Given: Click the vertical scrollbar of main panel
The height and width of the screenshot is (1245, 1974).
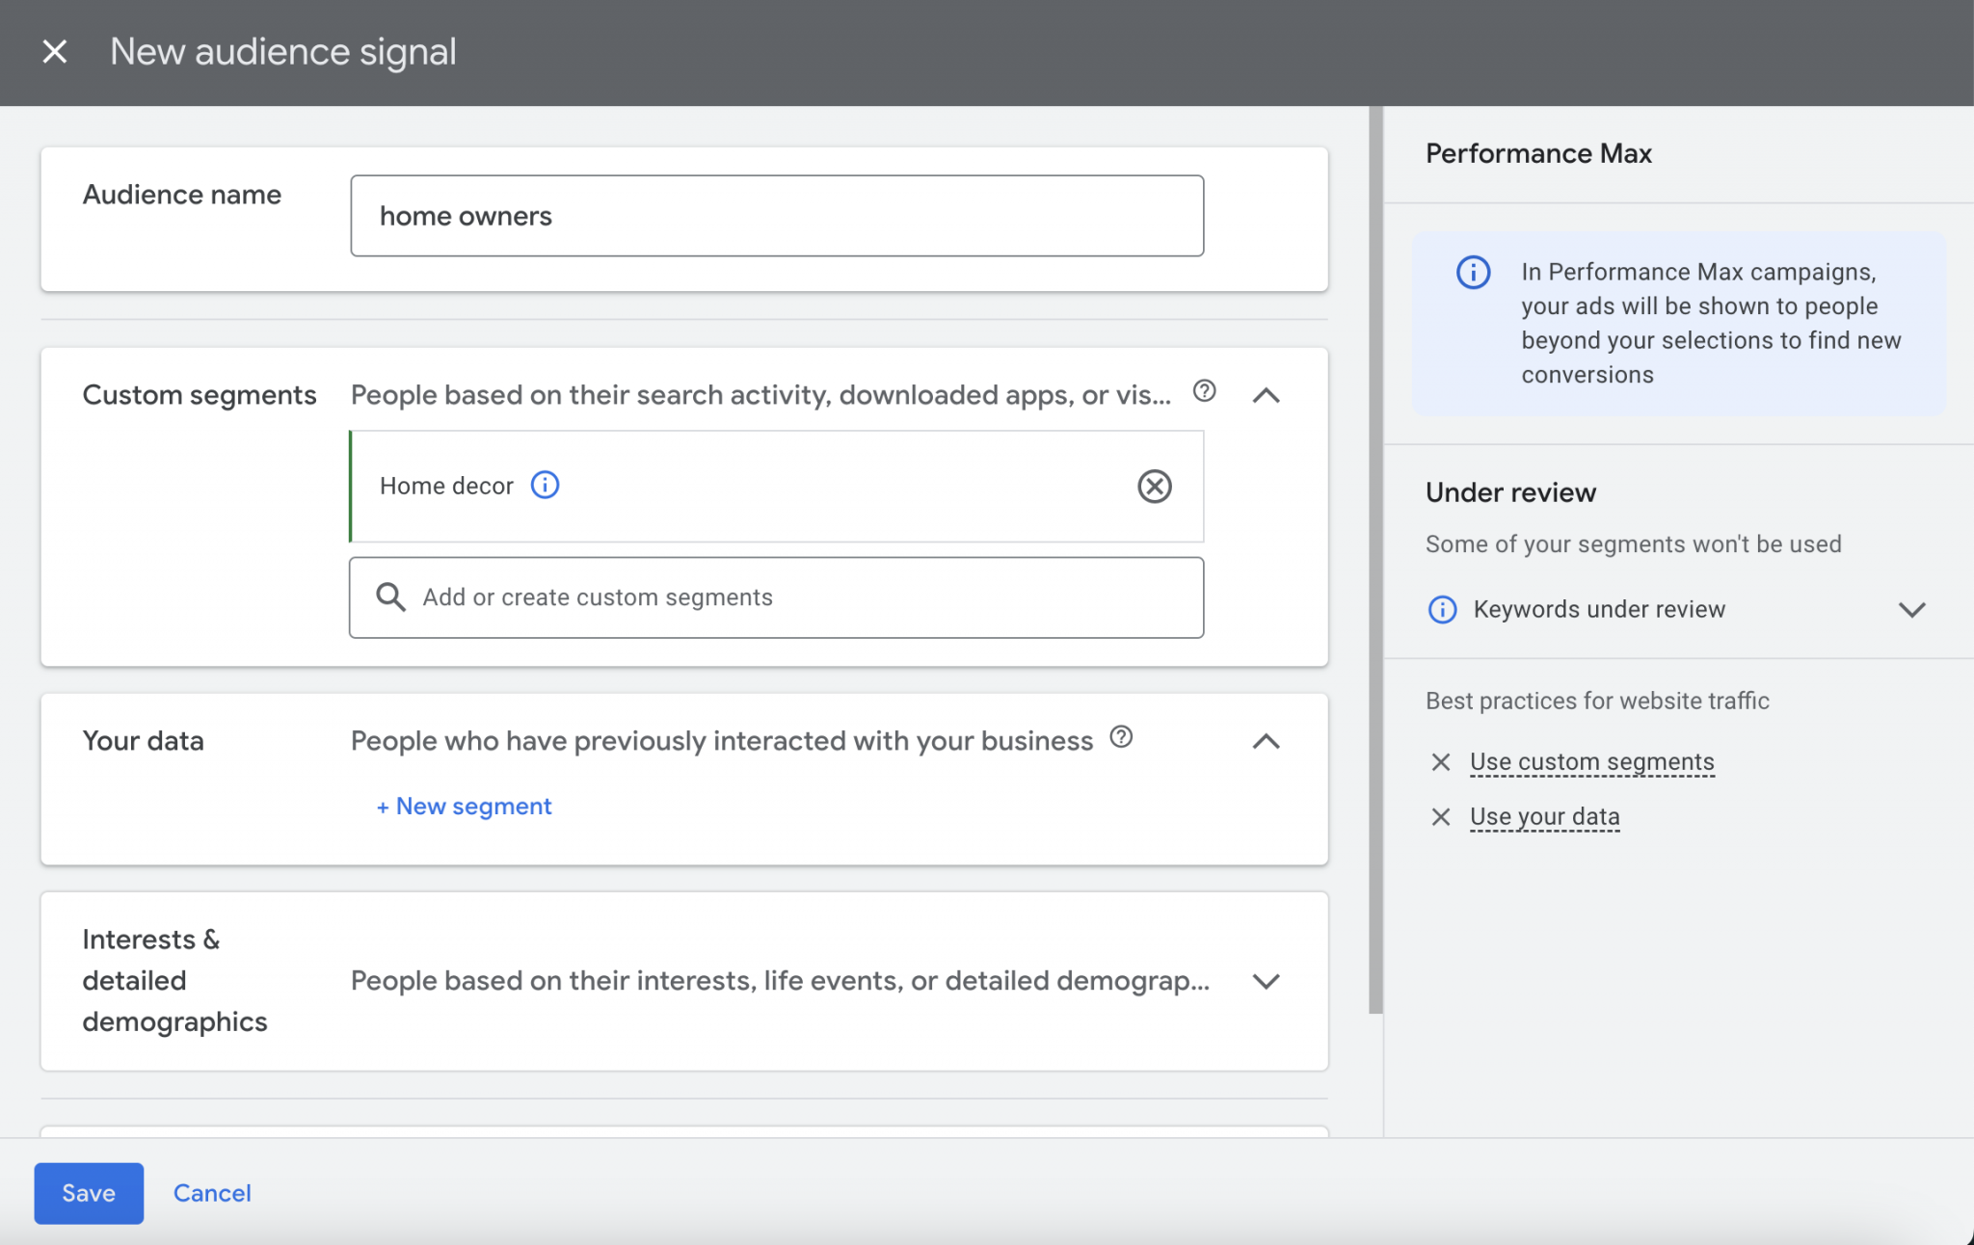Looking at the screenshot, I should point(1375,559).
